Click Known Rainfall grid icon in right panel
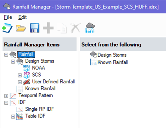The image size is (166, 128). click(93, 62)
